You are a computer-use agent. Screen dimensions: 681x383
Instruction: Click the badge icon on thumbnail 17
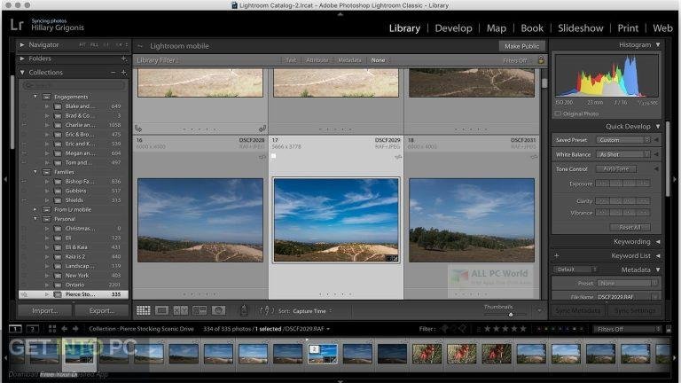pos(393,258)
